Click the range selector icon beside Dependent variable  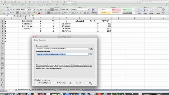point(91,49)
